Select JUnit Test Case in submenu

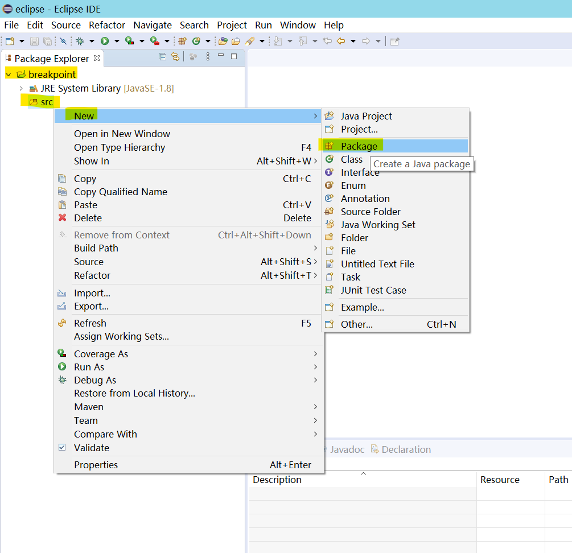395,290
